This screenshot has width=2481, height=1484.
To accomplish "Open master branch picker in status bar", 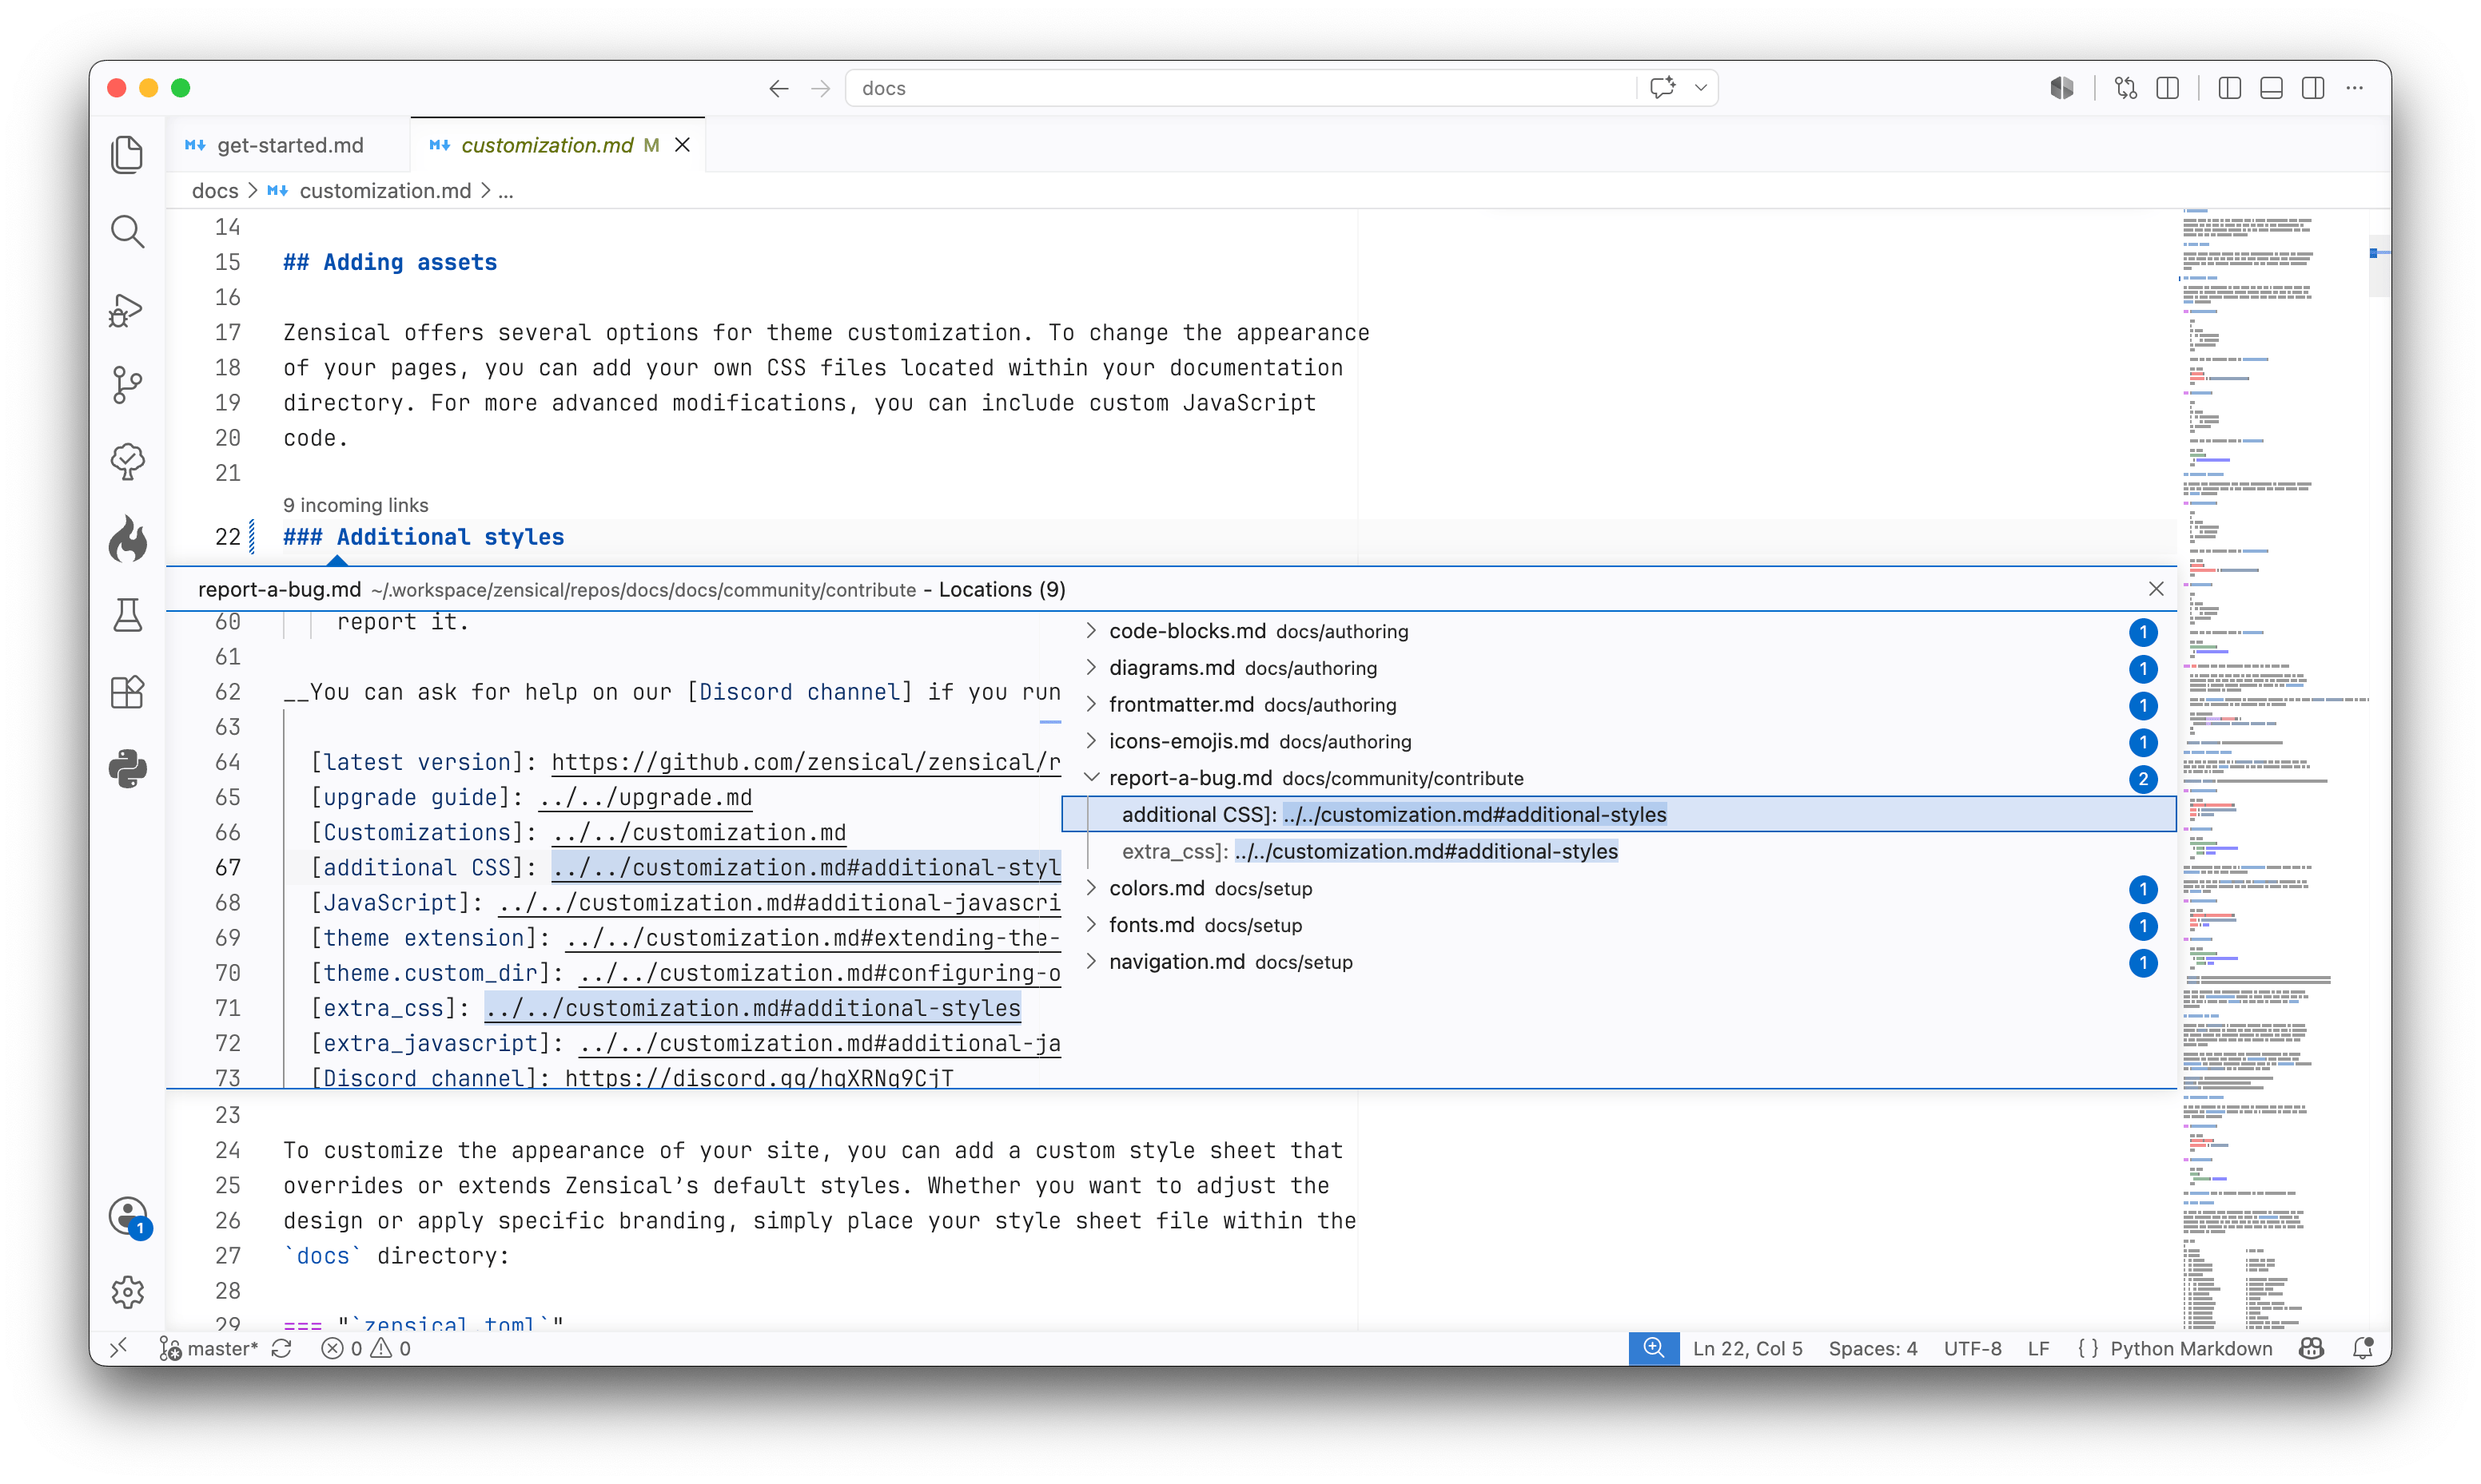I will 209,1348.
